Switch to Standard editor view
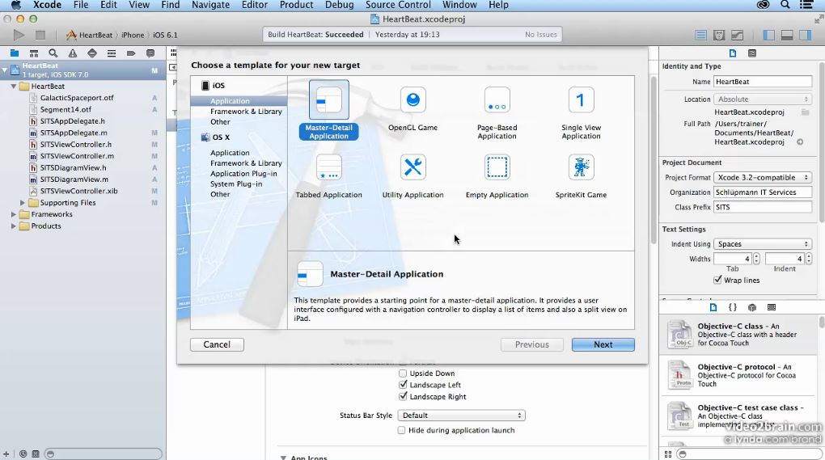This screenshot has height=460, width=825. coord(700,36)
